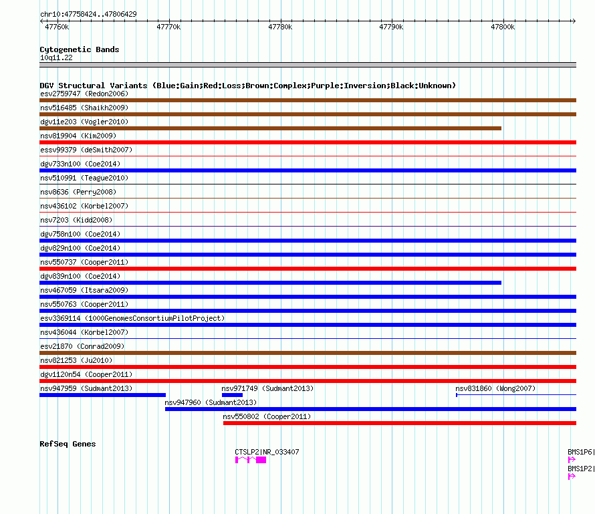The height and width of the screenshot is (514, 595).
Task: Select the esv3369114 1000GenomesConsortiumPilotProject label
Action: (x=132, y=318)
